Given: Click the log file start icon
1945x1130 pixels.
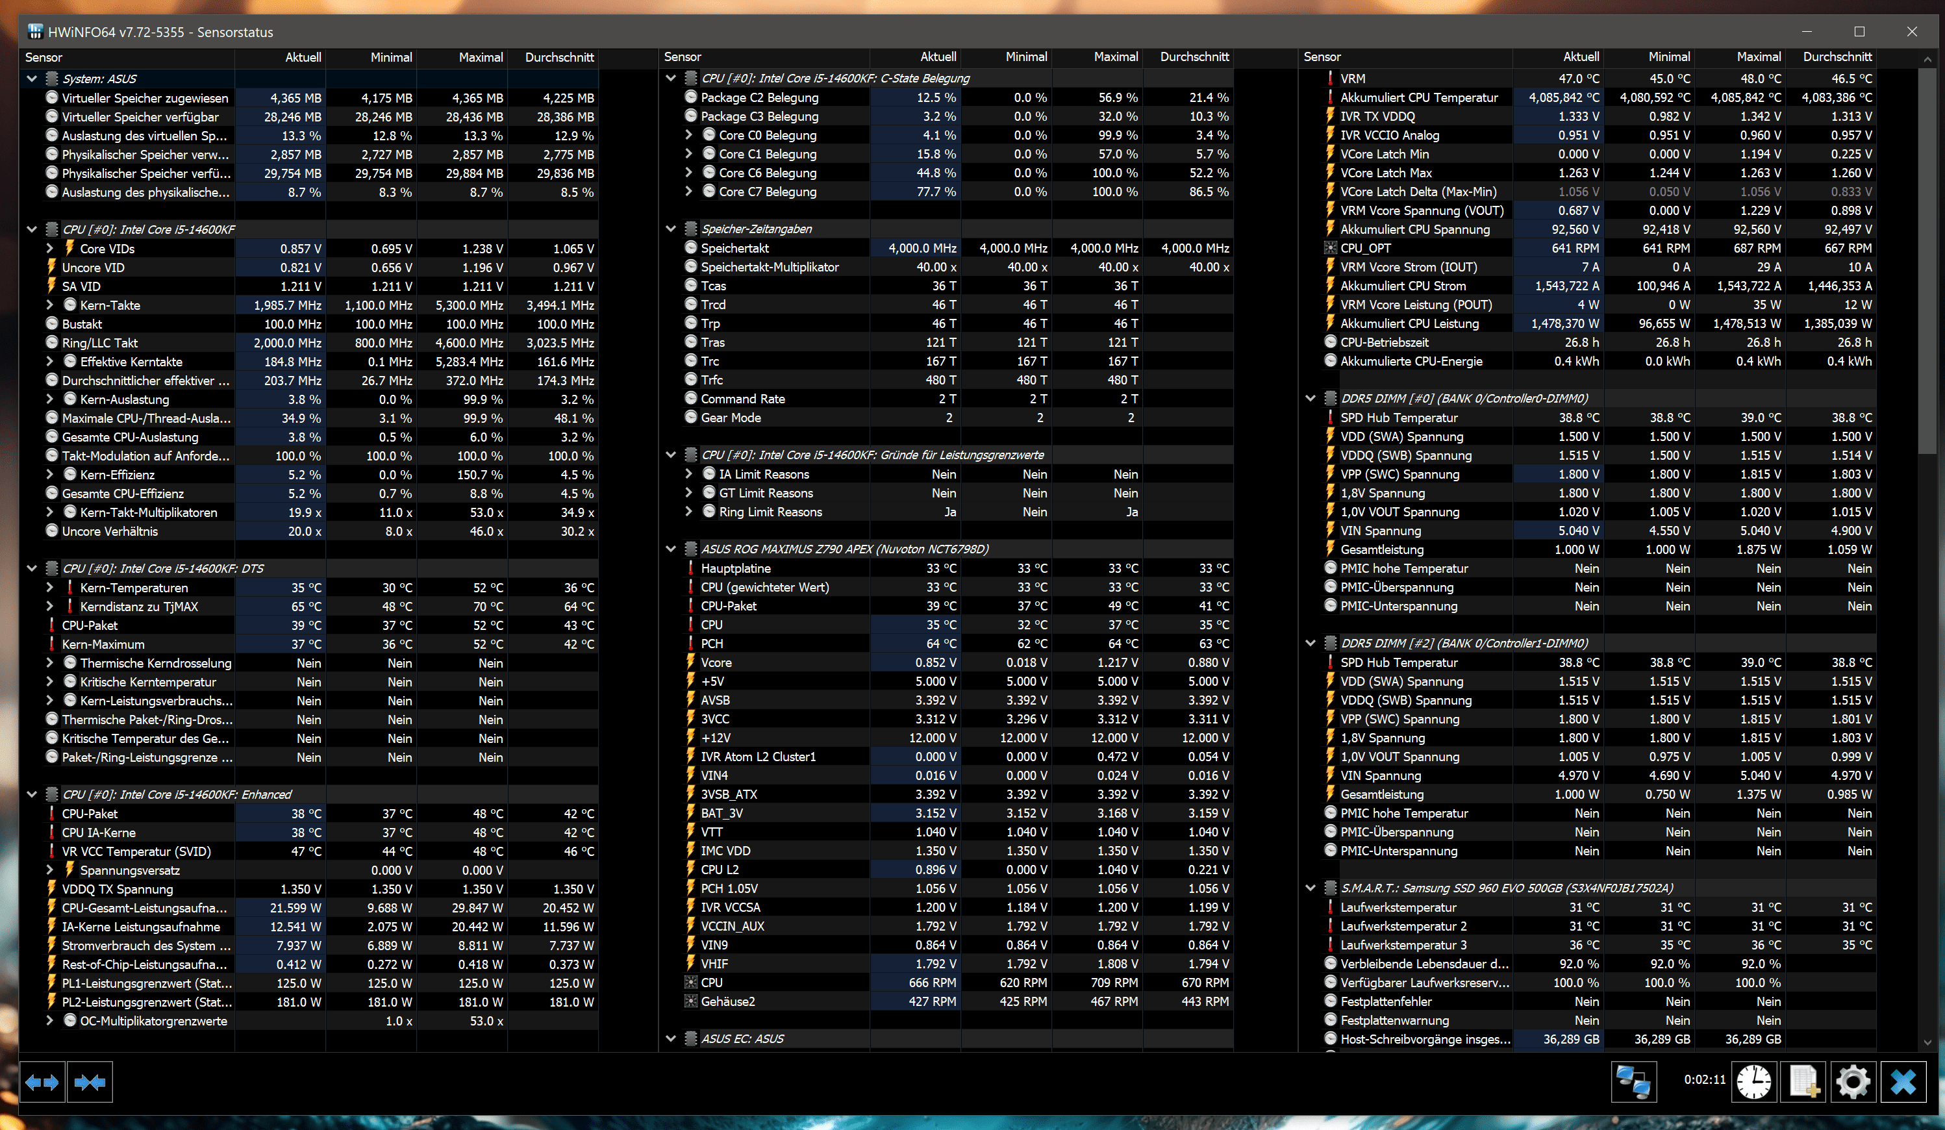Looking at the screenshot, I should click(x=1803, y=1081).
